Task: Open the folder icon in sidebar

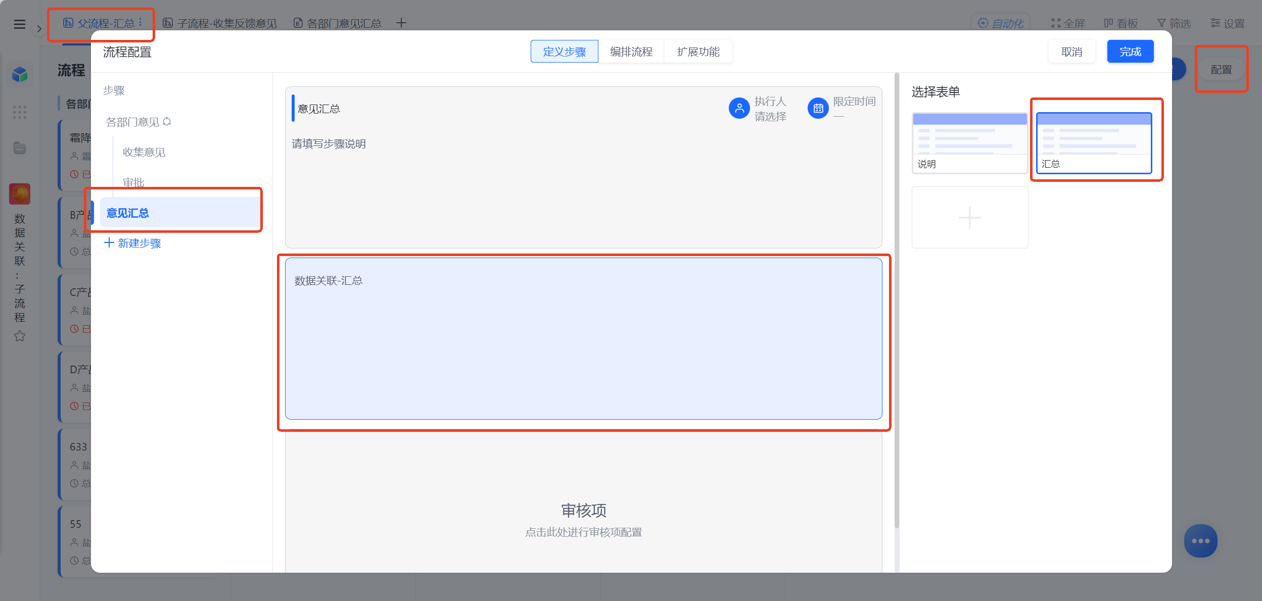Action: [x=20, y=148]
